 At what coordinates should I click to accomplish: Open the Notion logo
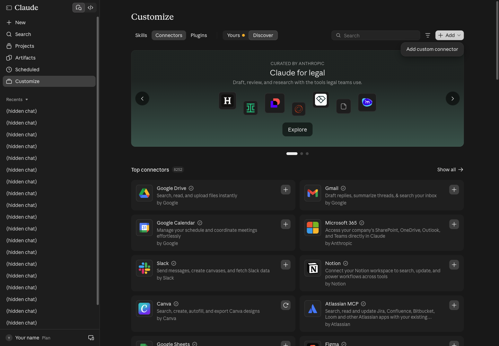[313, 268]
